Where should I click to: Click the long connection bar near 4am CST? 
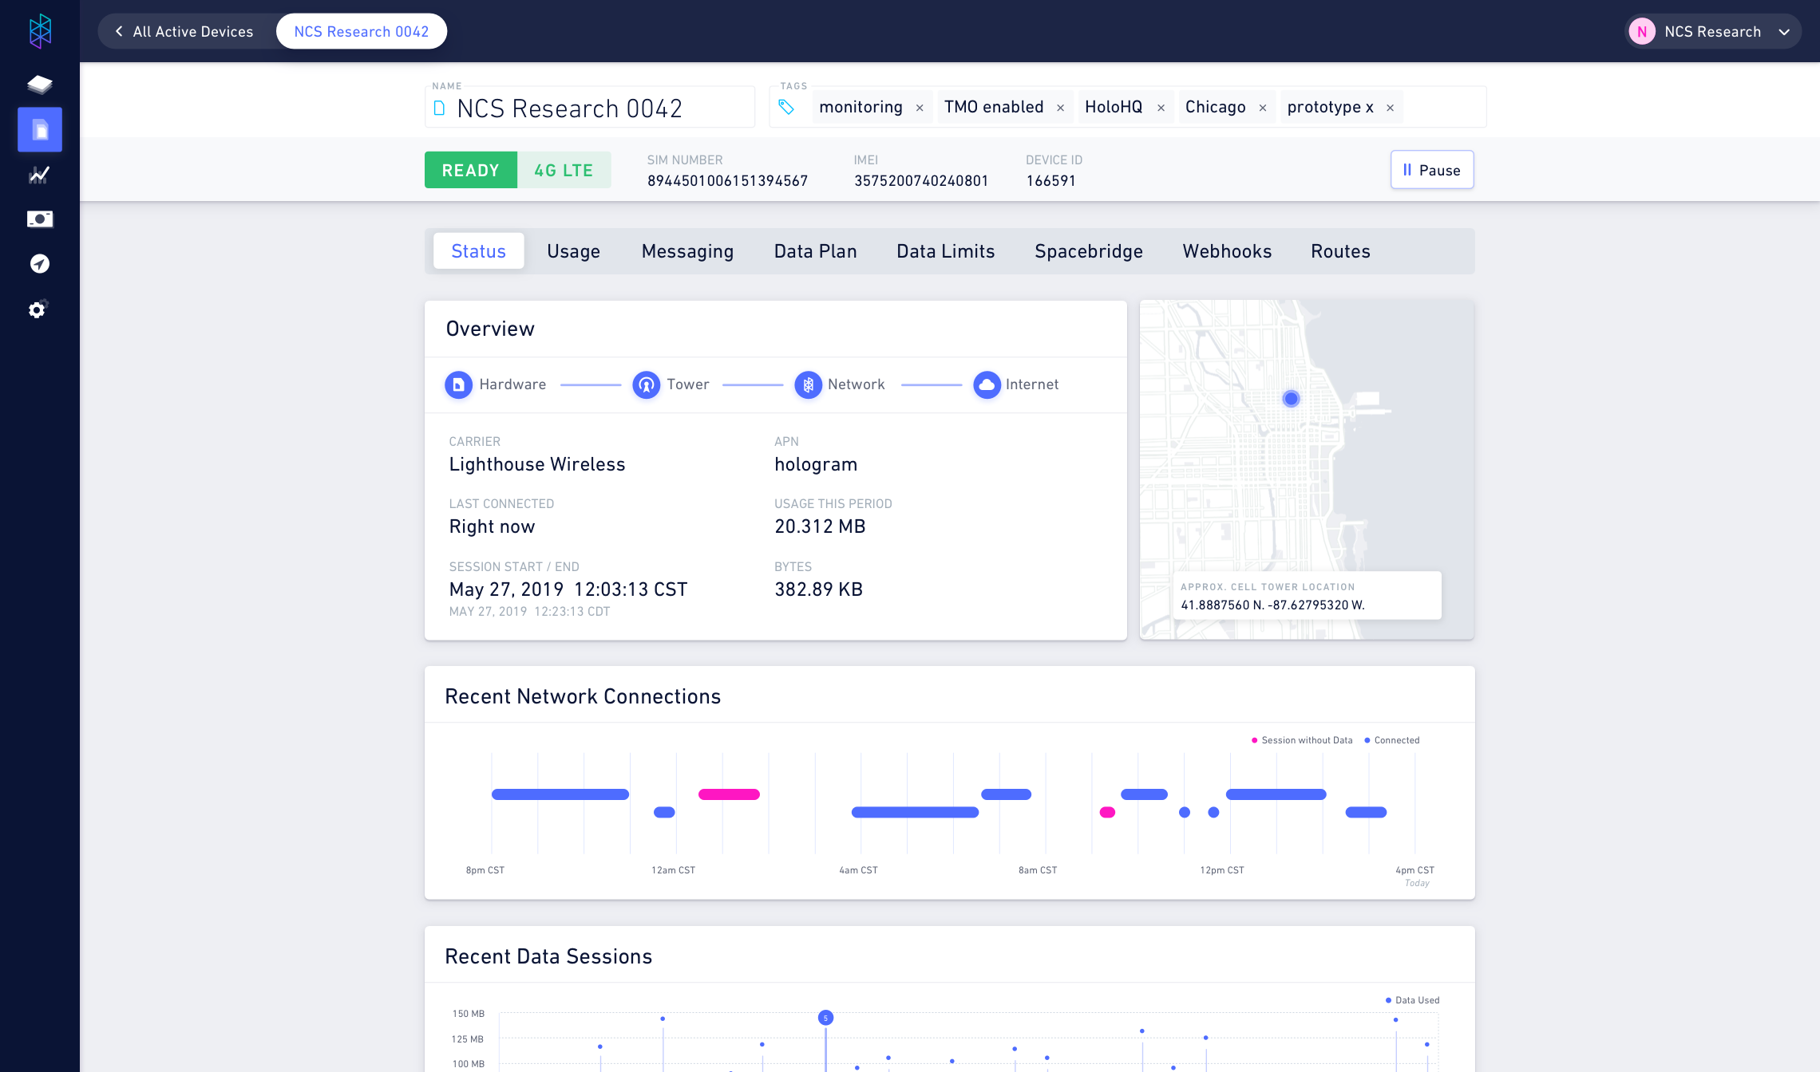(915, 813)
